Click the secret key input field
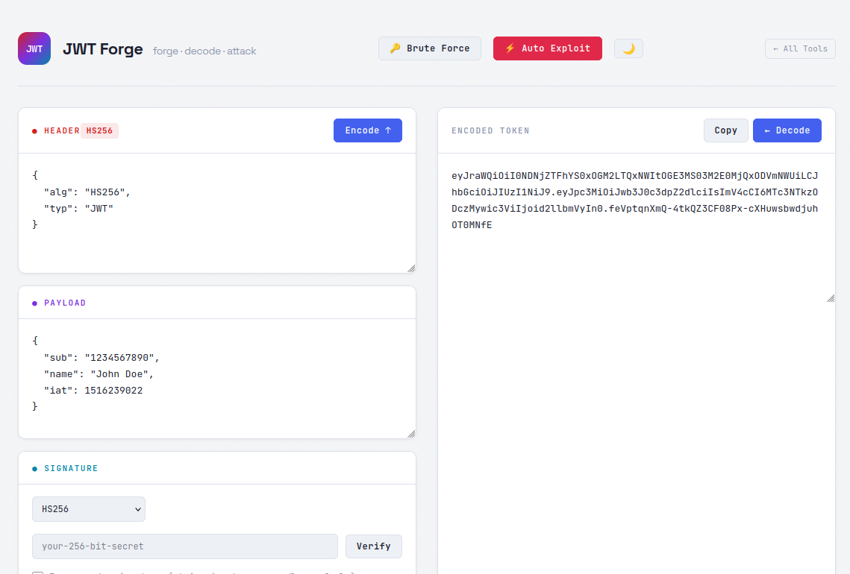This screenshot has width=850, height=574. tap(184, 546)
